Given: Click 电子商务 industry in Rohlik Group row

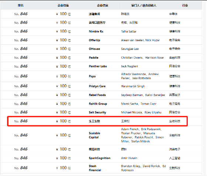Looking at the screenshot, I should [x=174, y=104].
